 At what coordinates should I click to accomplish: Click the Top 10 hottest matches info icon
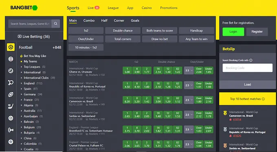pos(263,99)
